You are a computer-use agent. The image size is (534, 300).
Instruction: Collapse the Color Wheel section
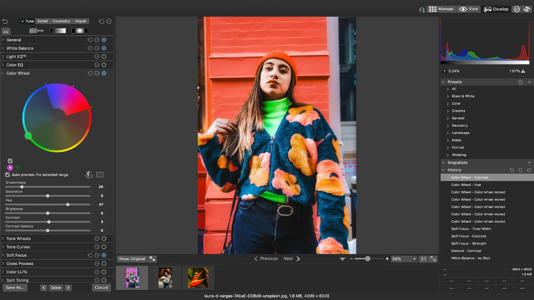coord(3,73)
